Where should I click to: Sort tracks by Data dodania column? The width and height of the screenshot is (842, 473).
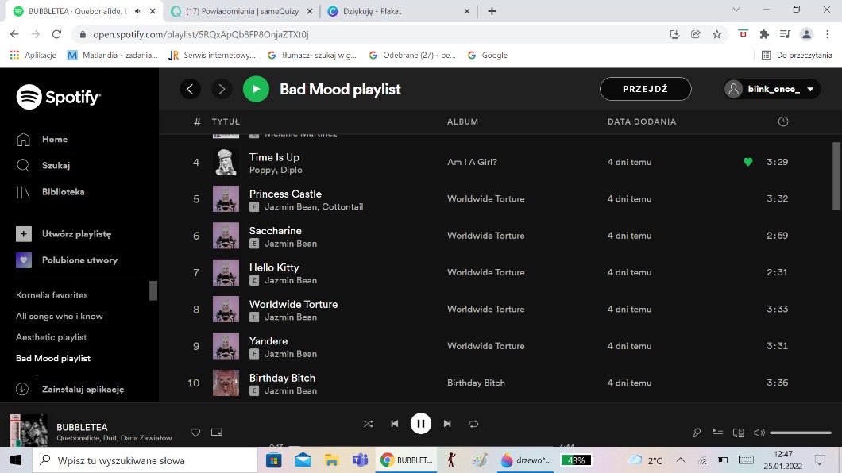point(642,121)
